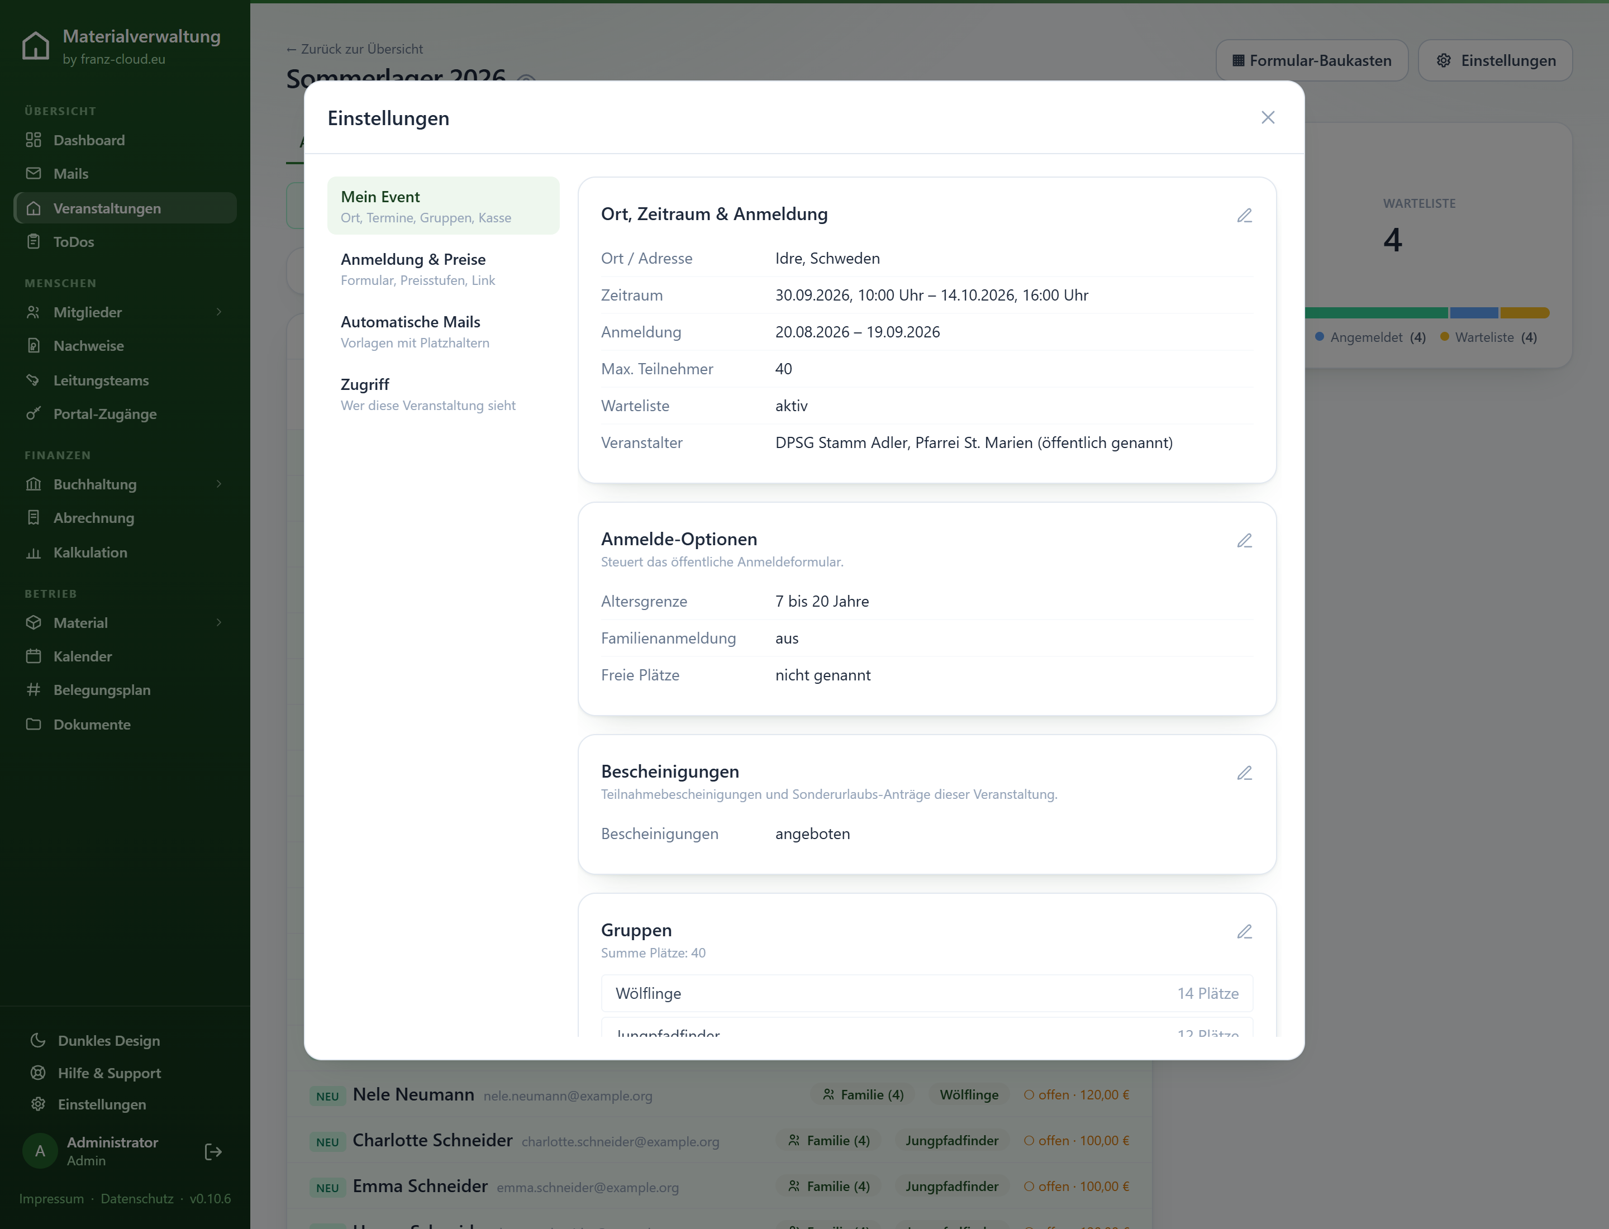Screen dimensions: 1609x1229
Task: Click the Administrator user avatar
Action: (40, 1151)
